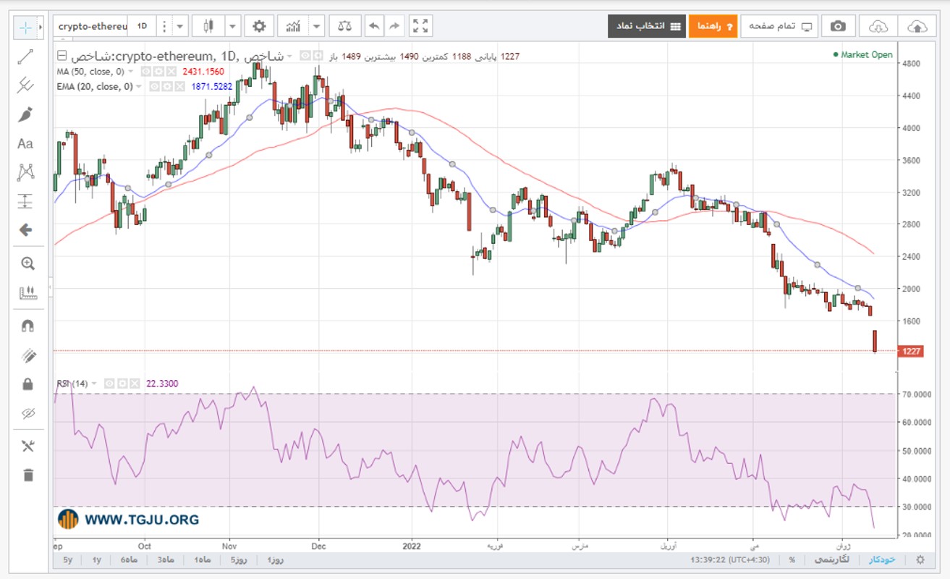Choose the pitchfork drawing tool
The image size is (950, 579).
point(25,85)
